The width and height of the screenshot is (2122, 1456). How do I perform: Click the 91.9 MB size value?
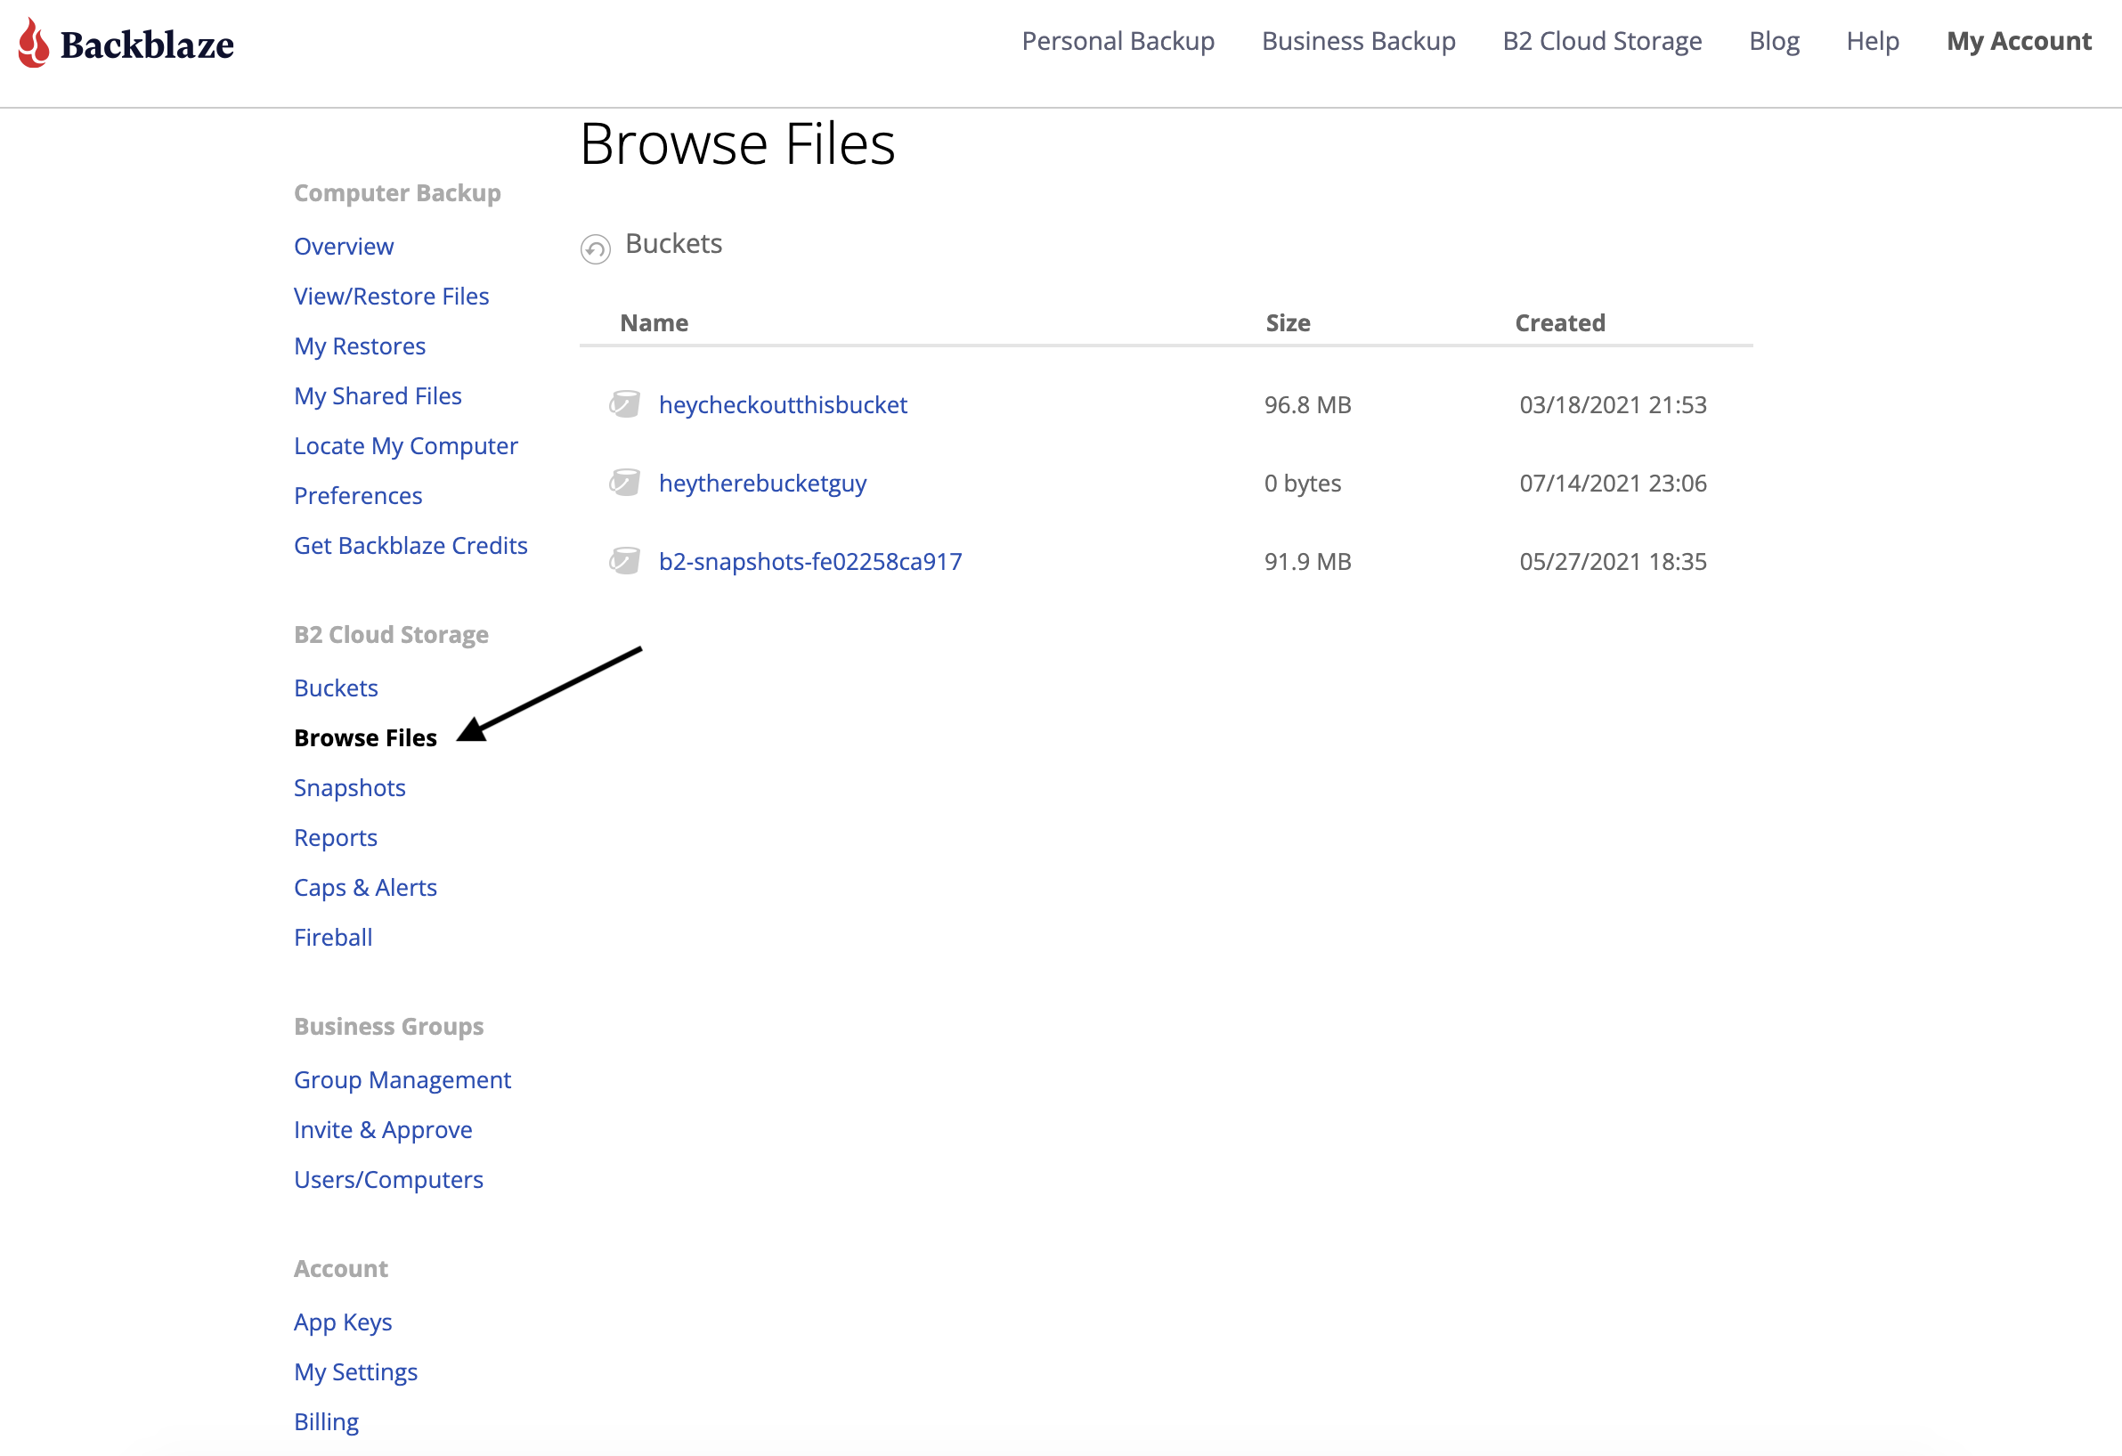[x=1307, y=561]
